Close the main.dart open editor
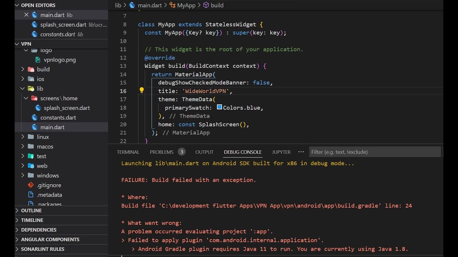Viewport: 458px width, 257px height. point(26,15)
